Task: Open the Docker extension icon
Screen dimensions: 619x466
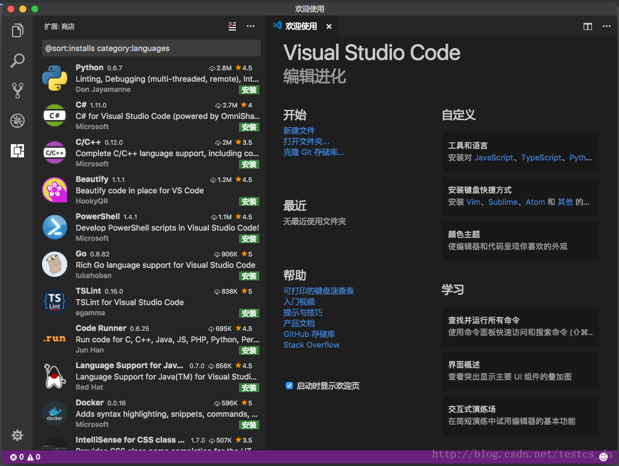Action: pos(55,413)
